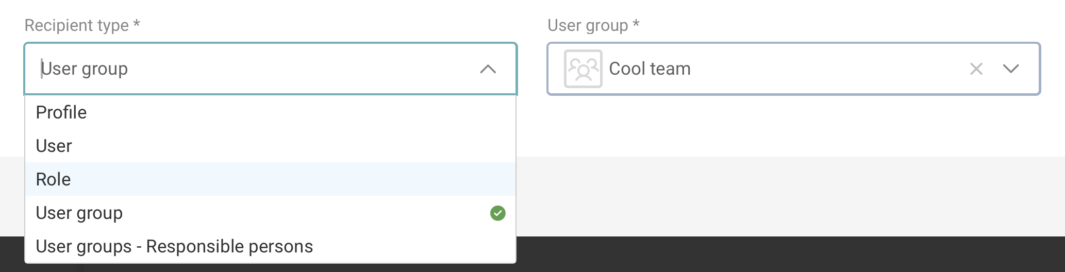Click the Cool team selected value text
1065x272 pixels.
(650, 69)
